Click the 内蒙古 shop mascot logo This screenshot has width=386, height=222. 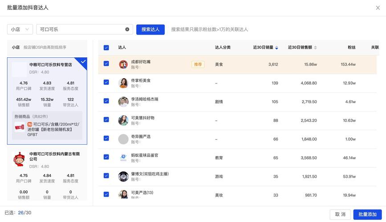point(19,159)
